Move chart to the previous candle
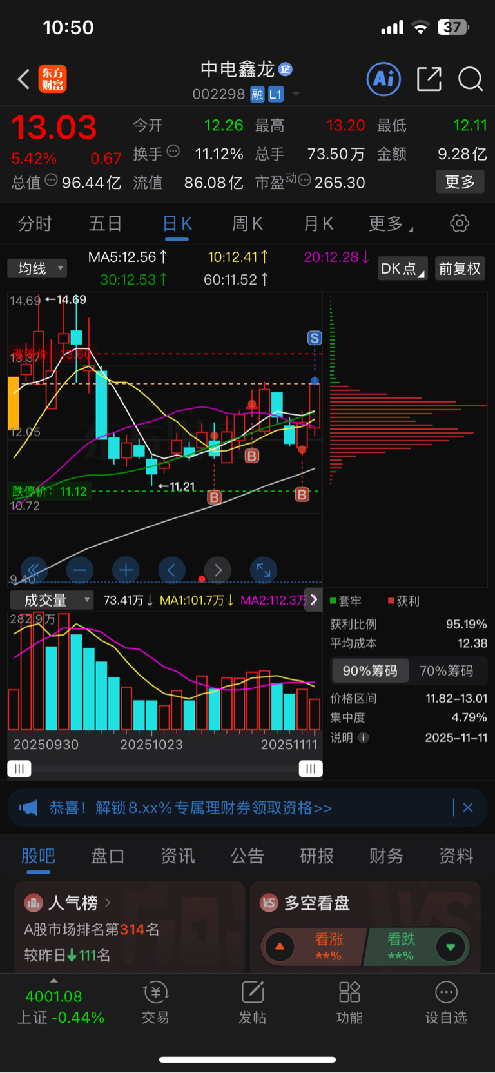 [x=171, y=570]
